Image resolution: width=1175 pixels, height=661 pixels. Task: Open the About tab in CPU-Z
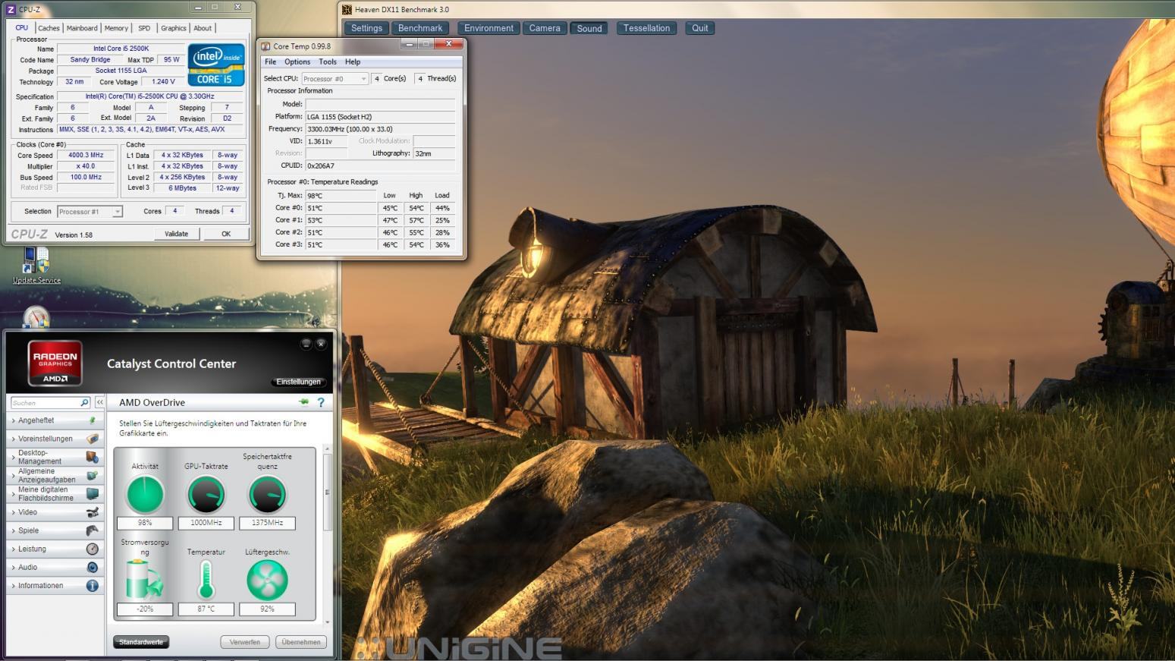[203, 28]
